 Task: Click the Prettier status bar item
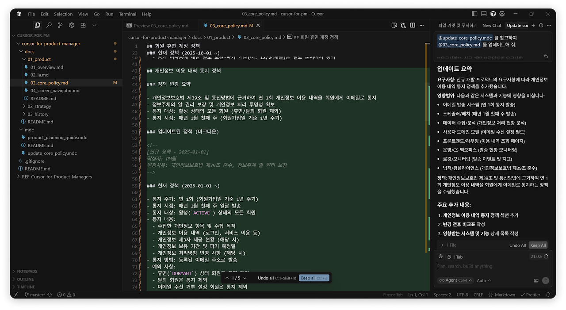coord(530,295)
